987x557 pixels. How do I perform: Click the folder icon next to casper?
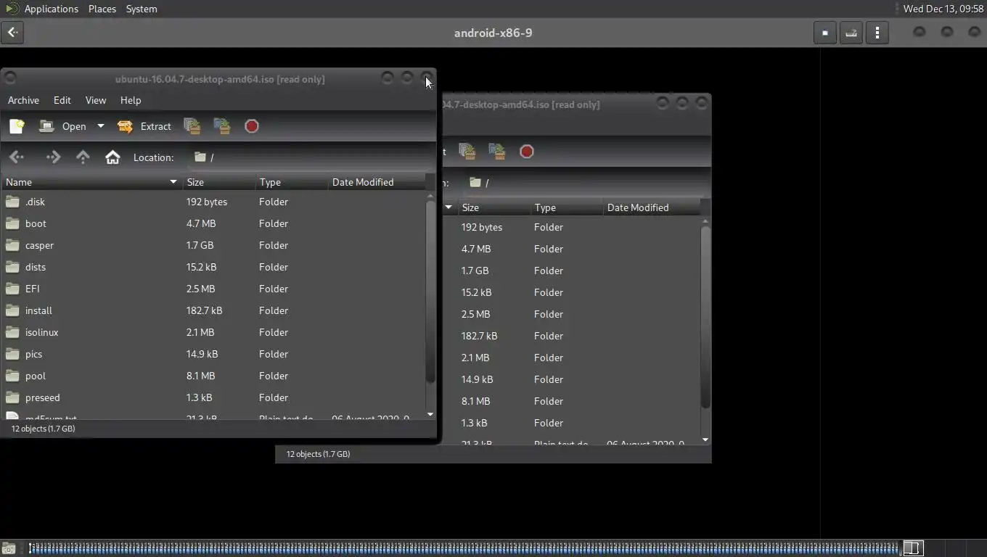point(12,245)
